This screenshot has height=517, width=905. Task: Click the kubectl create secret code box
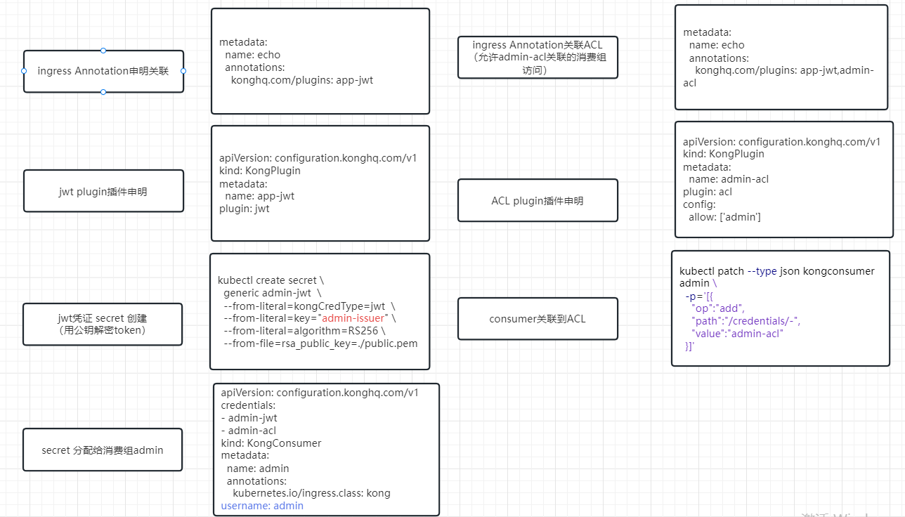[x=320, y=311]
